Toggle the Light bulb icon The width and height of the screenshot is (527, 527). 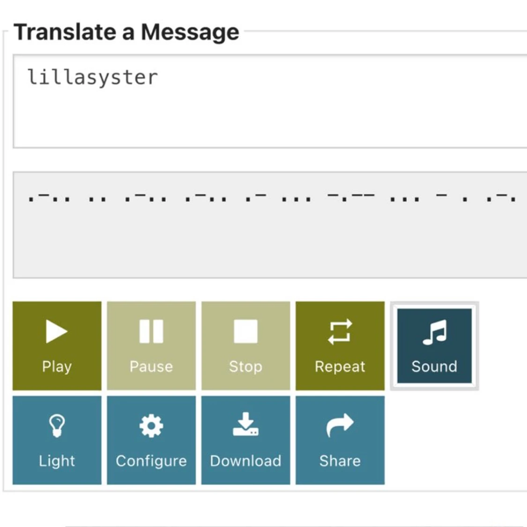(57, 426)
